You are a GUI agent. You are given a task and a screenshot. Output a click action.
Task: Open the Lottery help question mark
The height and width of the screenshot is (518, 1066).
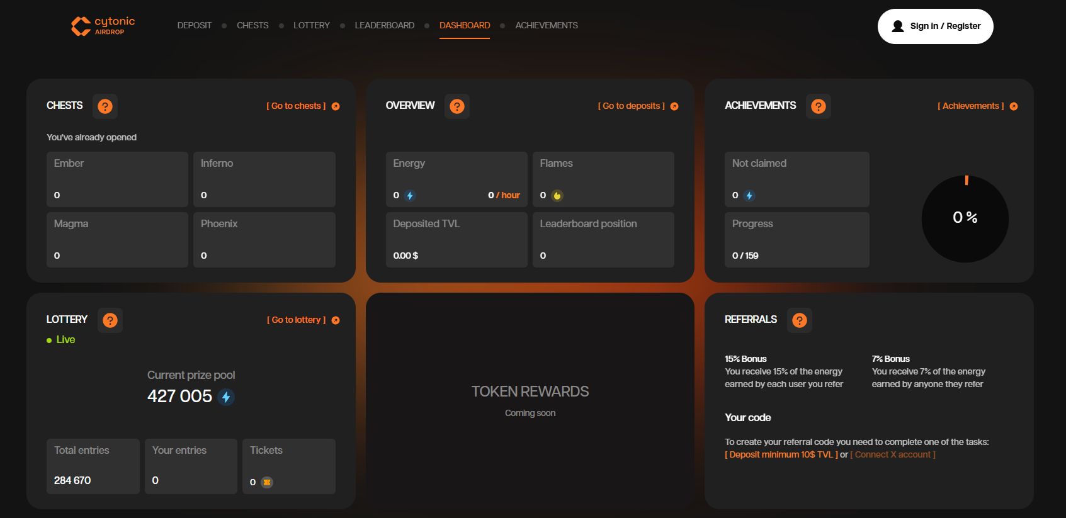pos(110,320)
